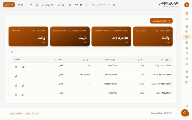Viewport: 192px width, 120px height.
Task: Sort table by حالت column
Action: point(58,59)
